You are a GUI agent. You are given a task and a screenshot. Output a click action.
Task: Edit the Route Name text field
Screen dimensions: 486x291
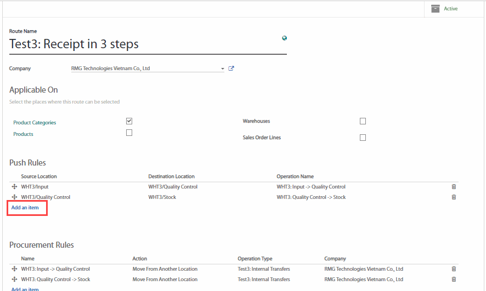147,44
